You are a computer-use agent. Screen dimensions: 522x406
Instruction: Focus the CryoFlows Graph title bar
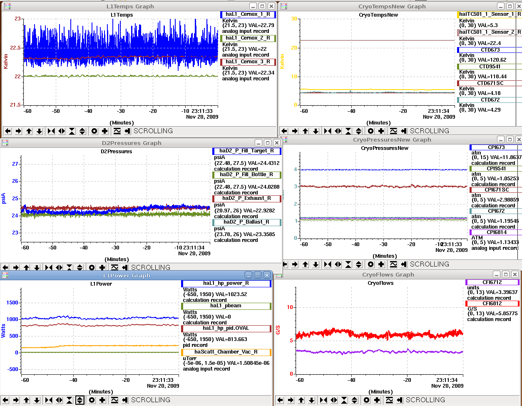click(x=387, y=274)
